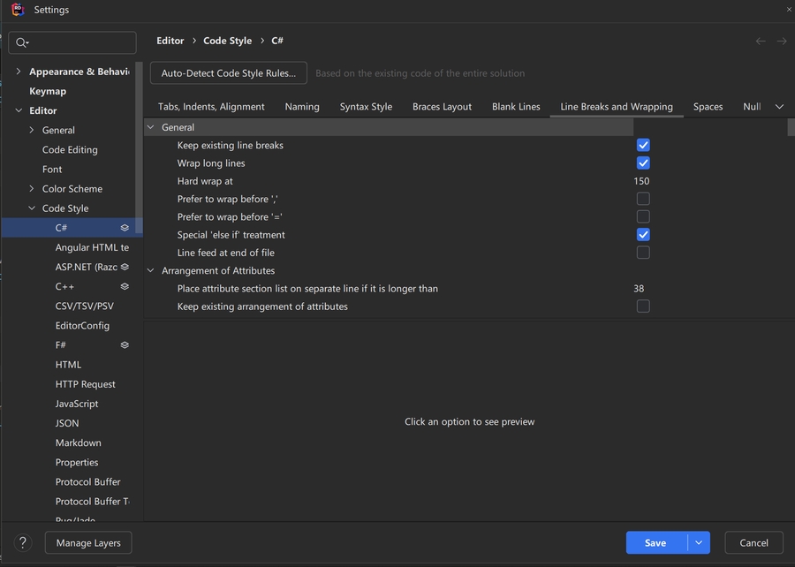This screenshot has height=567, width=795.
Task: Expand the Appearance & Behavior tree node
Action: click(x=19, y=72)
